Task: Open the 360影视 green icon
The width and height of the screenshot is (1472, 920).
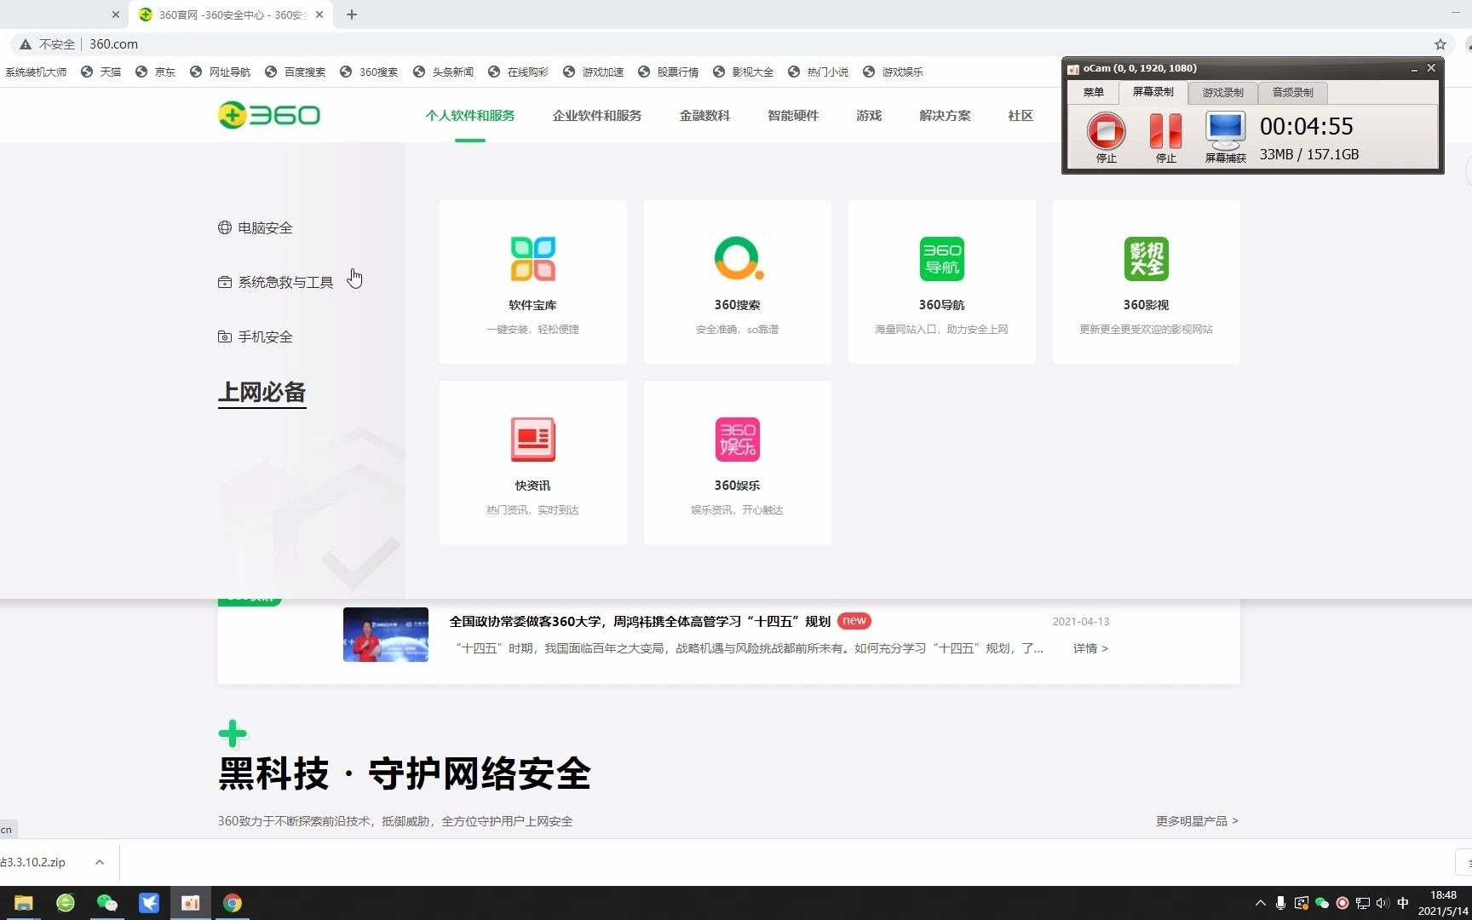Action: (x=1147, y=259)
